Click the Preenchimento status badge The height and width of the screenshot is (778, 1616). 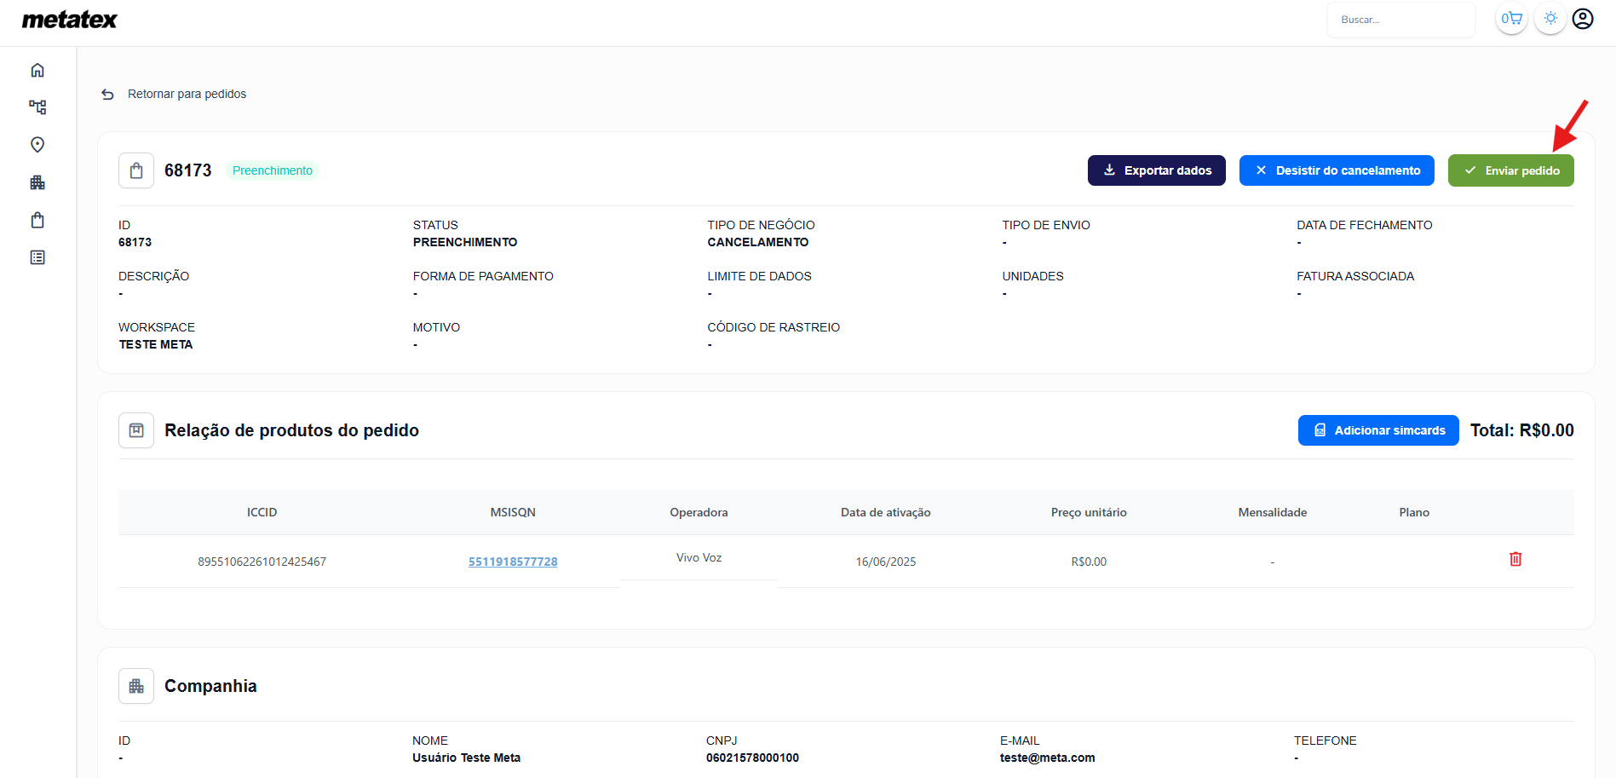click(x=273, y=170)
